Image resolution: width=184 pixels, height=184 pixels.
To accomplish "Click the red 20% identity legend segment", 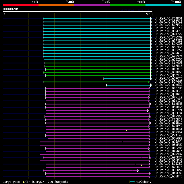I will pyautogui.click(x=21, y=5).
